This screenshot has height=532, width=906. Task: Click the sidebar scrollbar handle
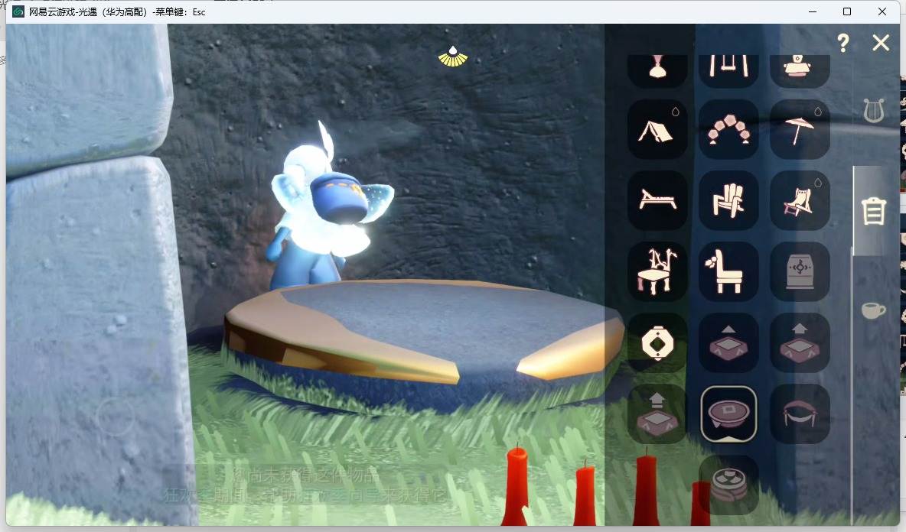(x=852, y=211)
